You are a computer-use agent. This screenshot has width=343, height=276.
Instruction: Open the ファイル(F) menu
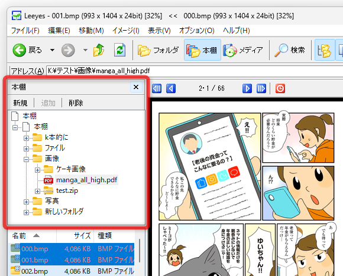25,30
